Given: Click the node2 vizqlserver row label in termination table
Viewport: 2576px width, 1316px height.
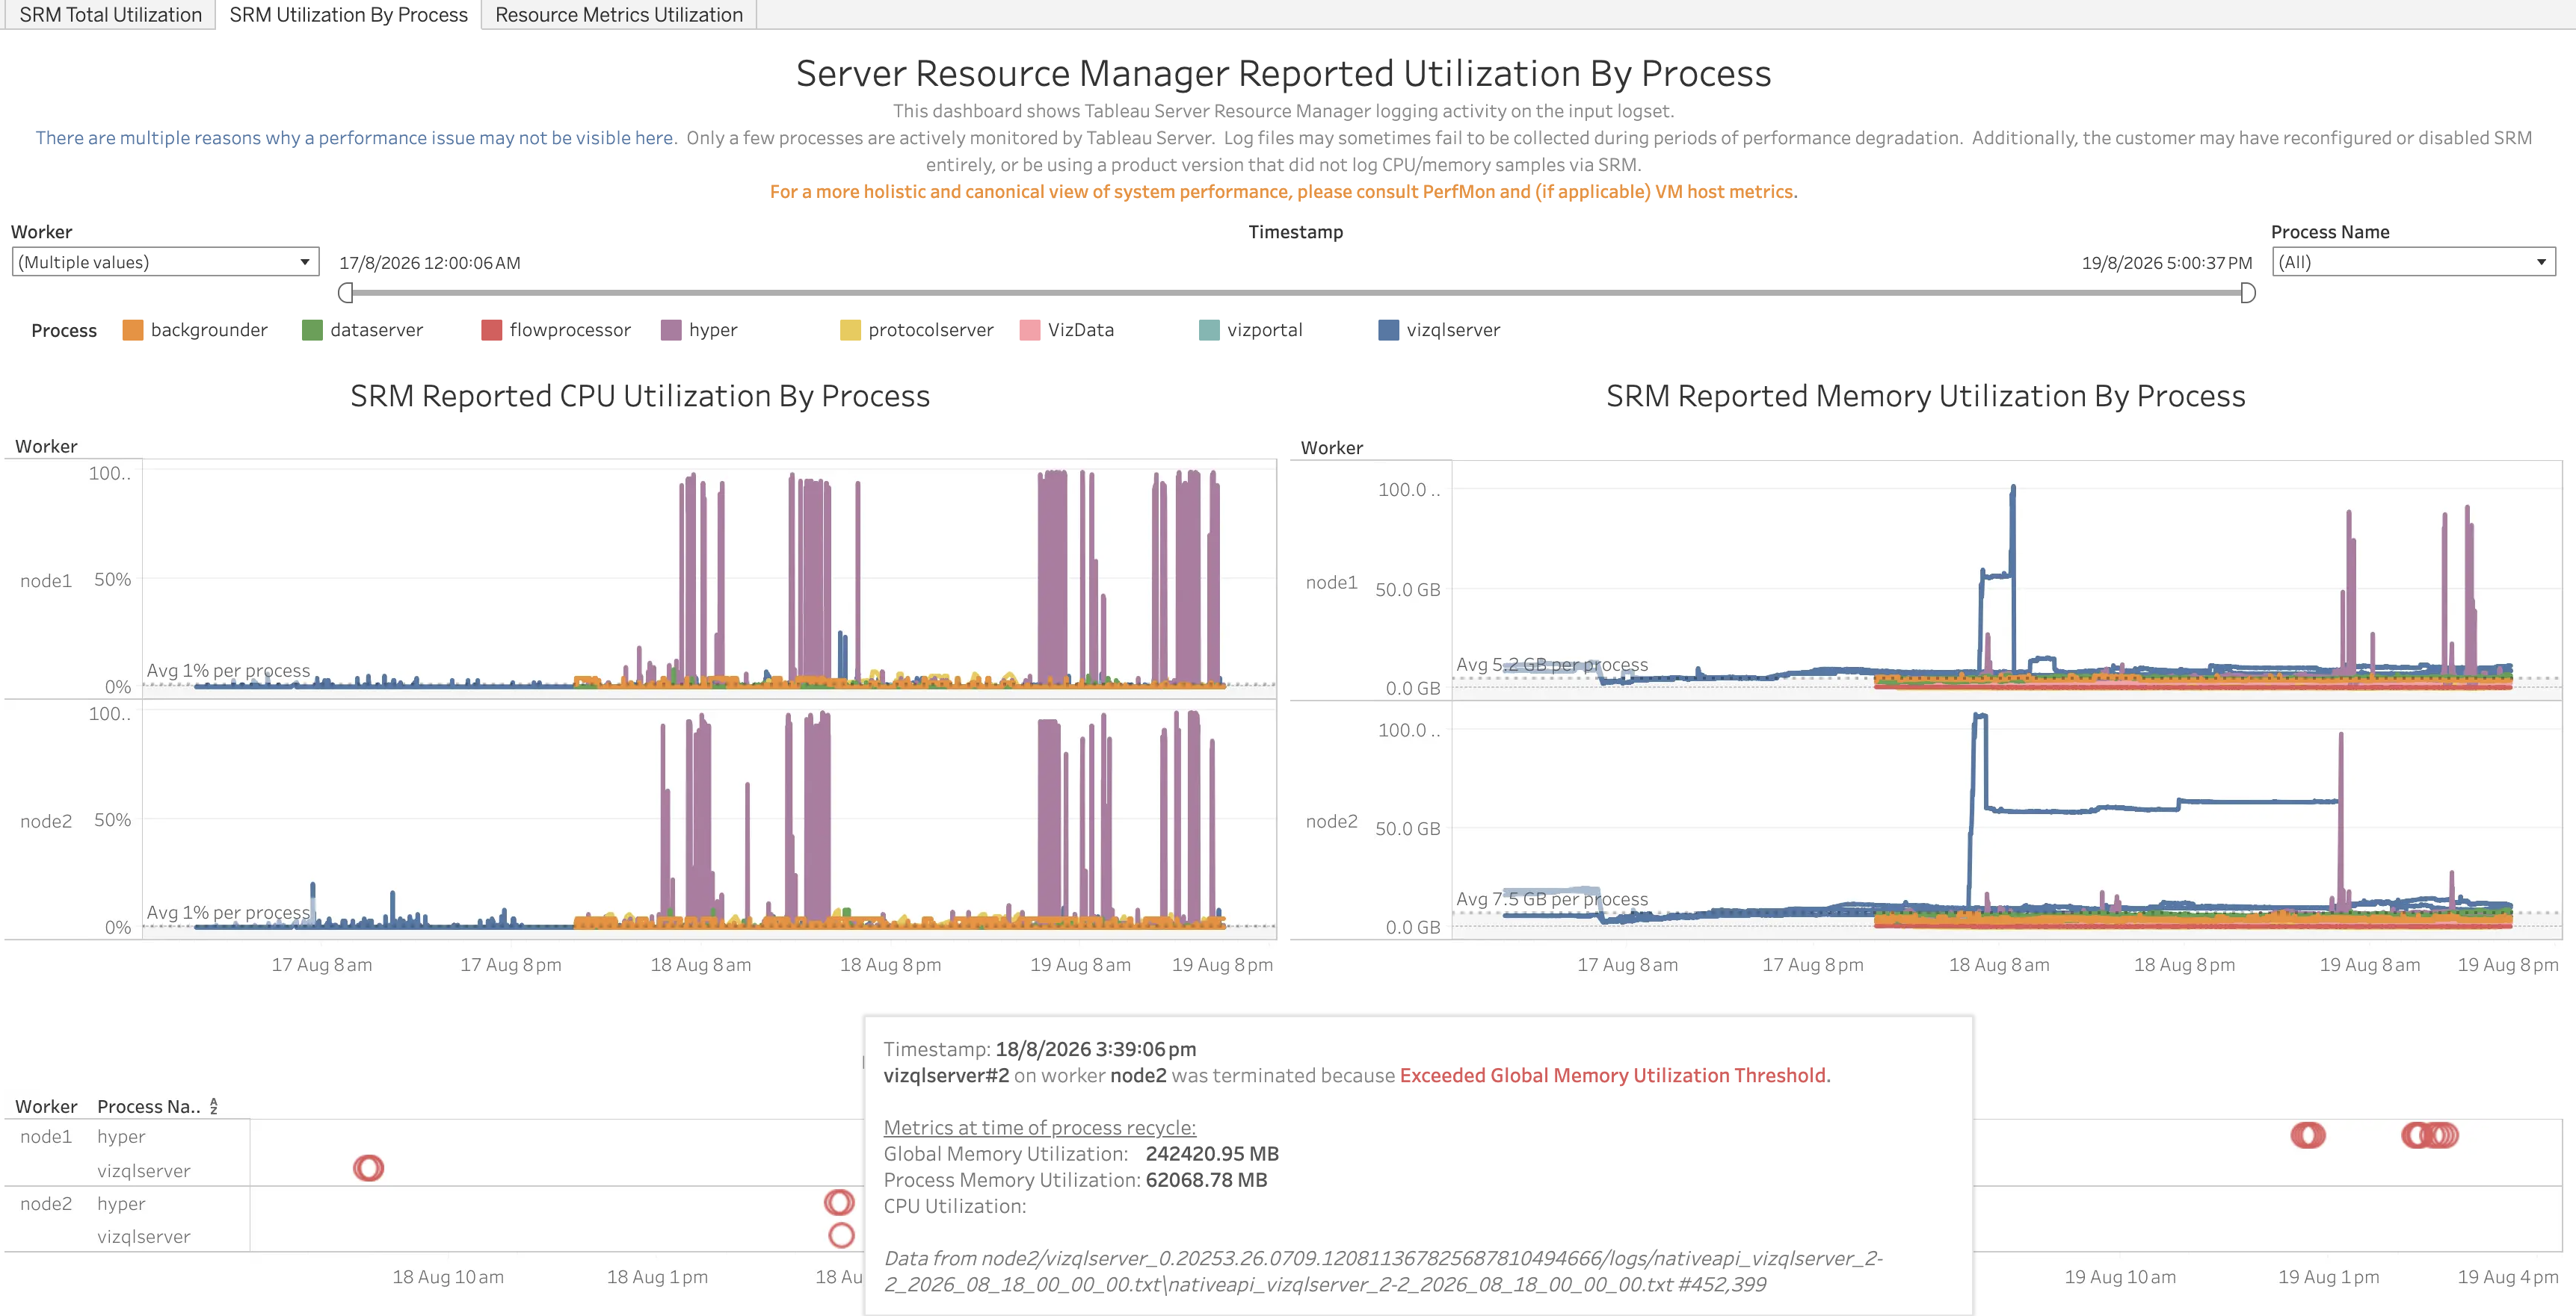Looking at the screenshot, I should click(144, 1236).
